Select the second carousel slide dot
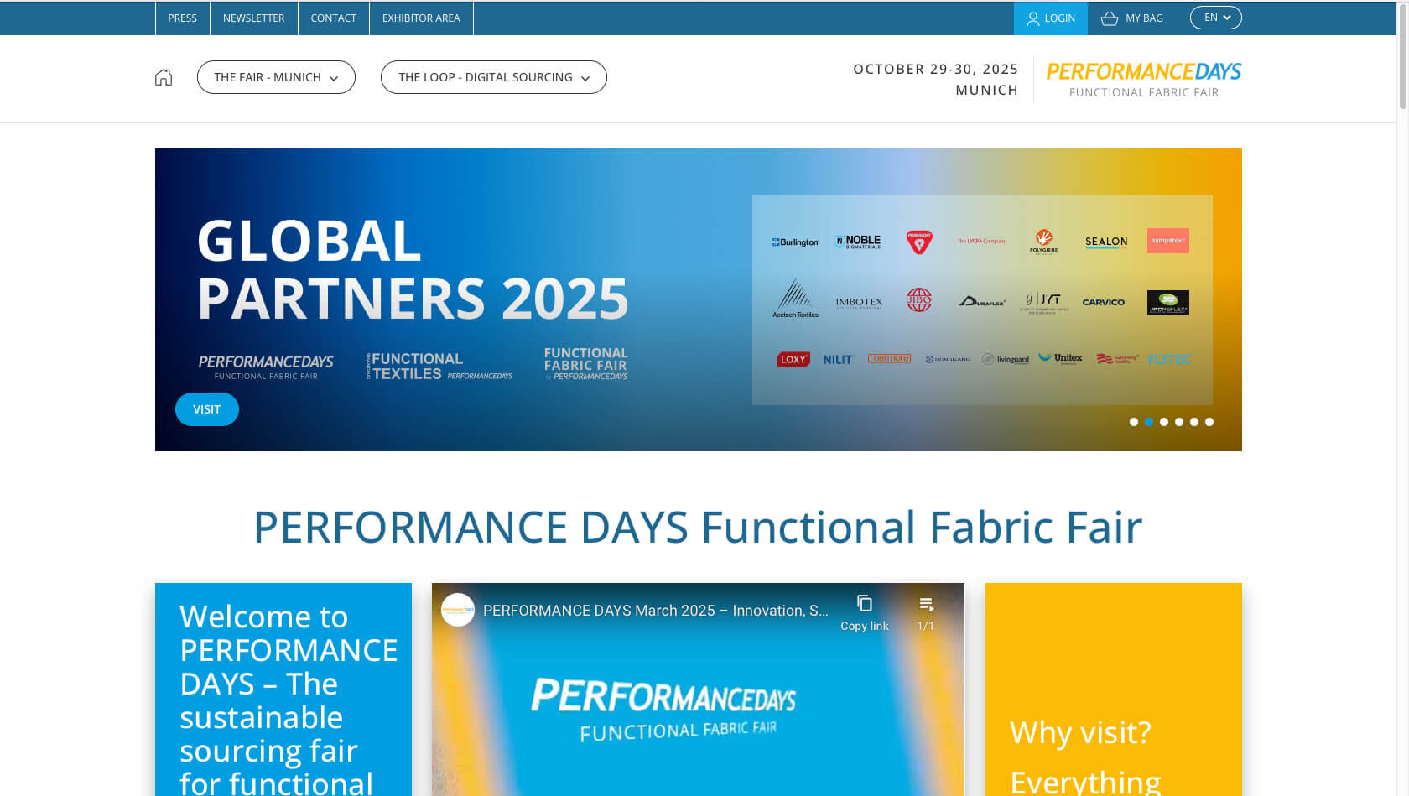The width and height of the screenshot is (1409, 796). point(1149,422)
